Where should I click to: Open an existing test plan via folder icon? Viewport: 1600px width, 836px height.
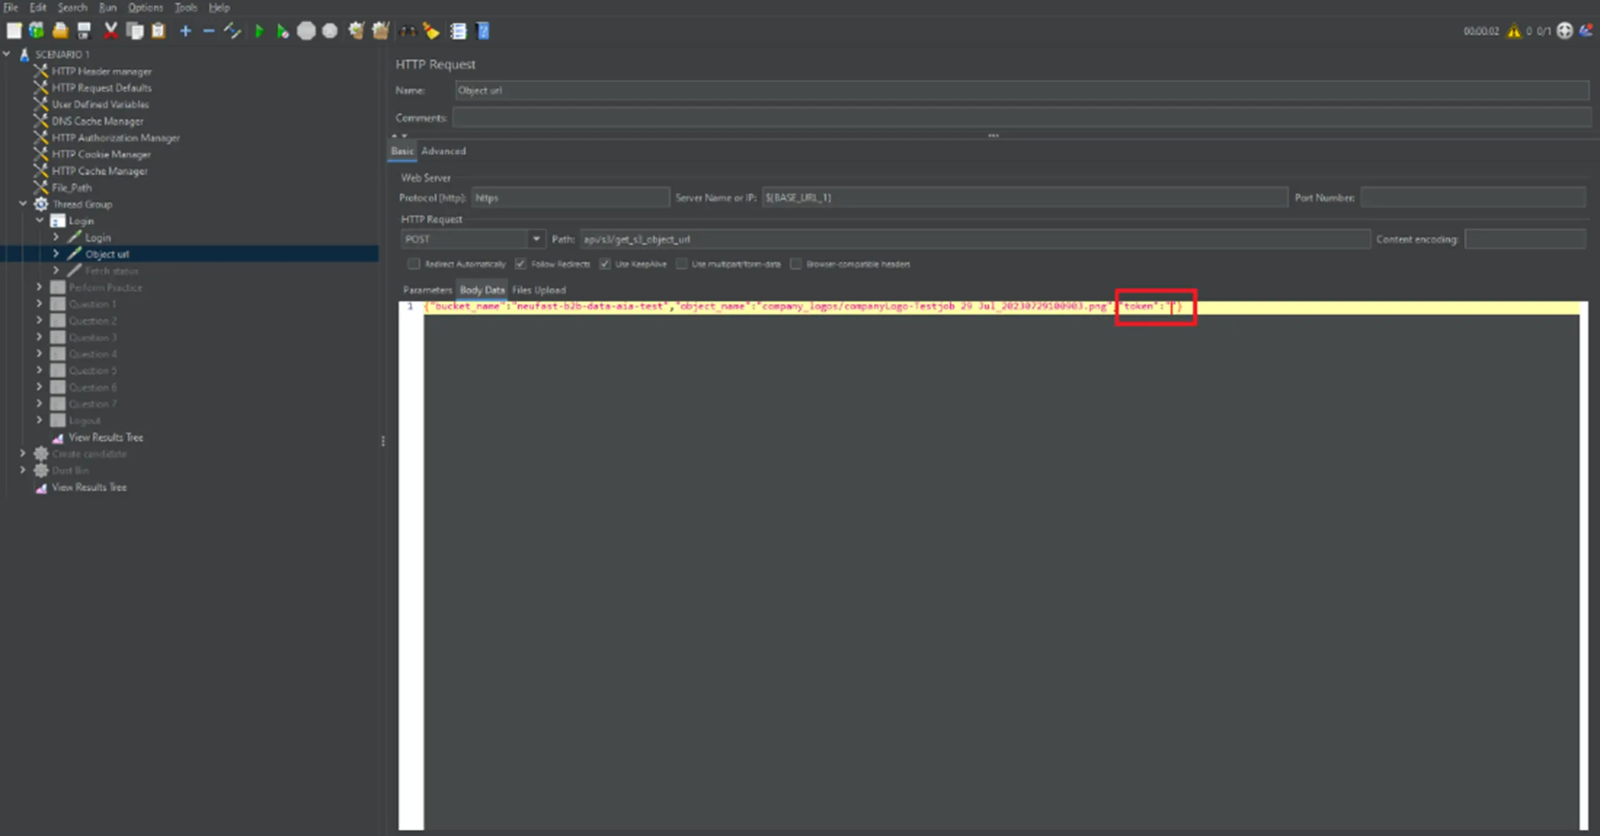tap(61, 31)
